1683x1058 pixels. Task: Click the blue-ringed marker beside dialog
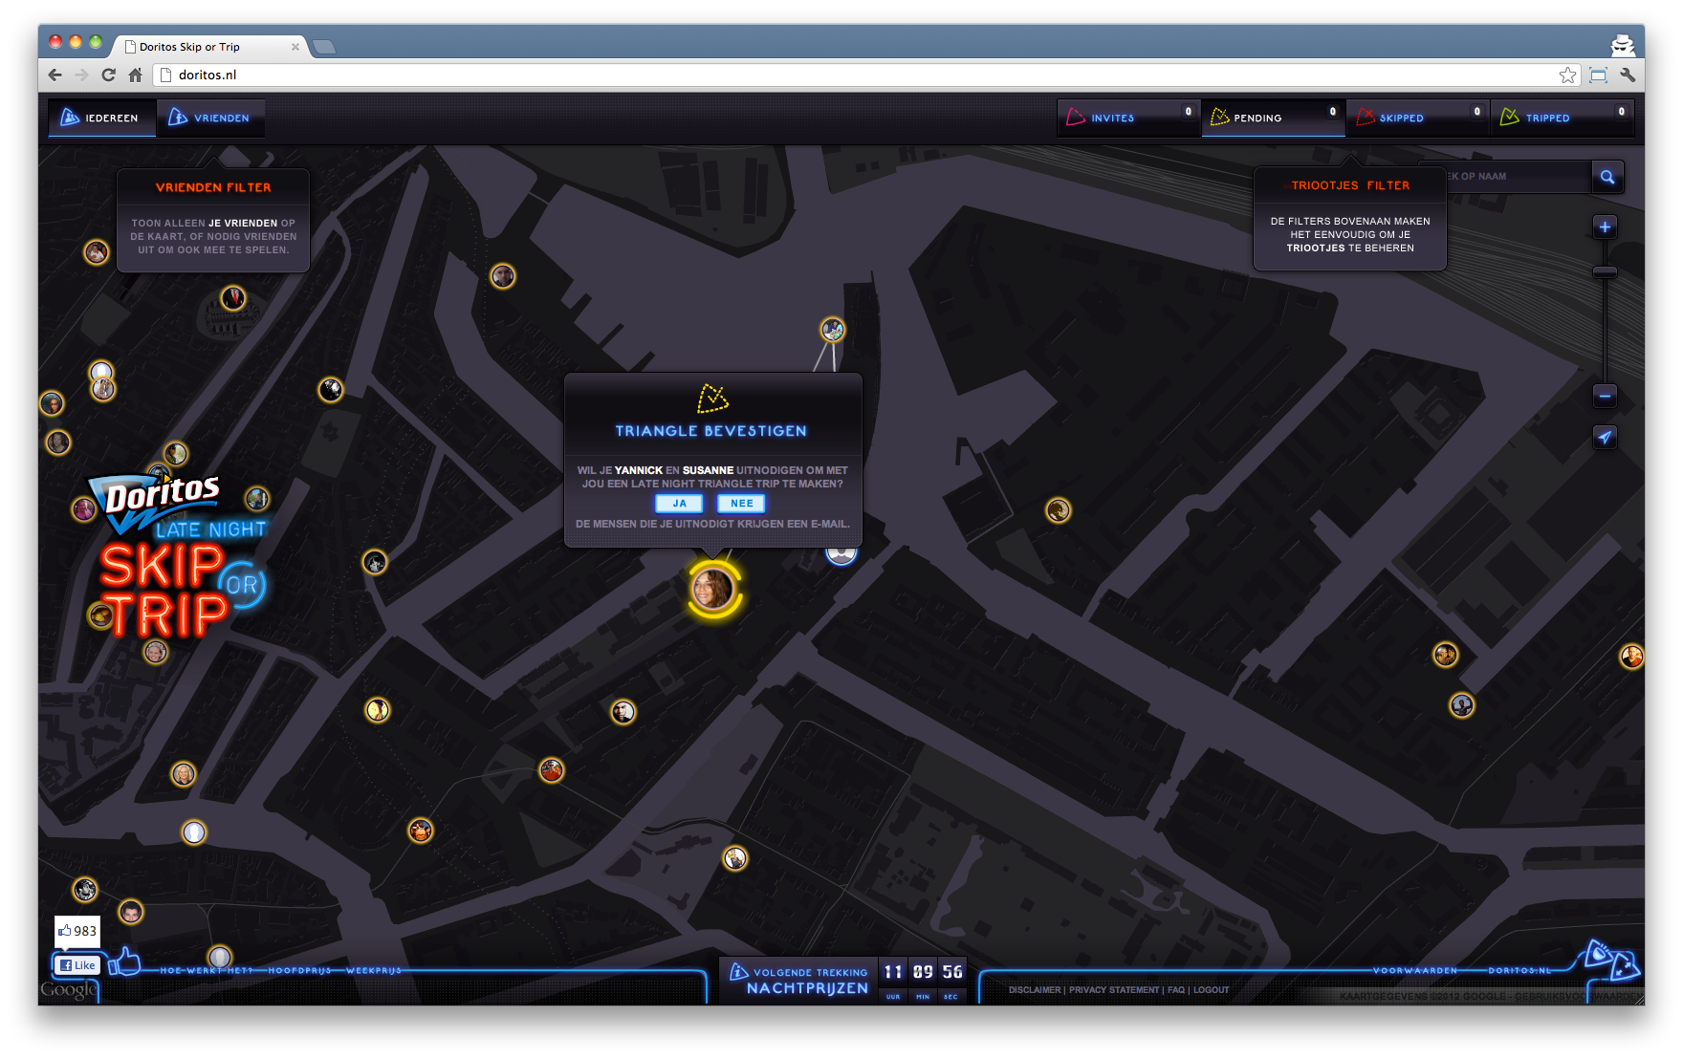tap(841, 554)
